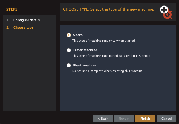
Task: Click the 'Do not use a template' description
Action: [x=107, y=71]
